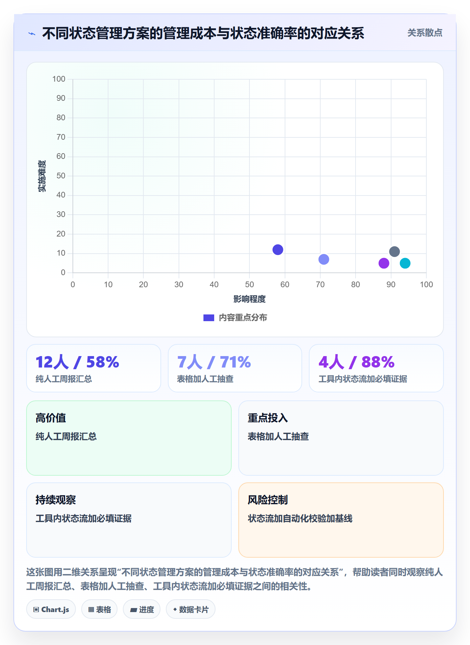Click 纯人工周报汇总 in the 高价值 card
Viewport: 470px width, 645px height.
tap(66, 436)
